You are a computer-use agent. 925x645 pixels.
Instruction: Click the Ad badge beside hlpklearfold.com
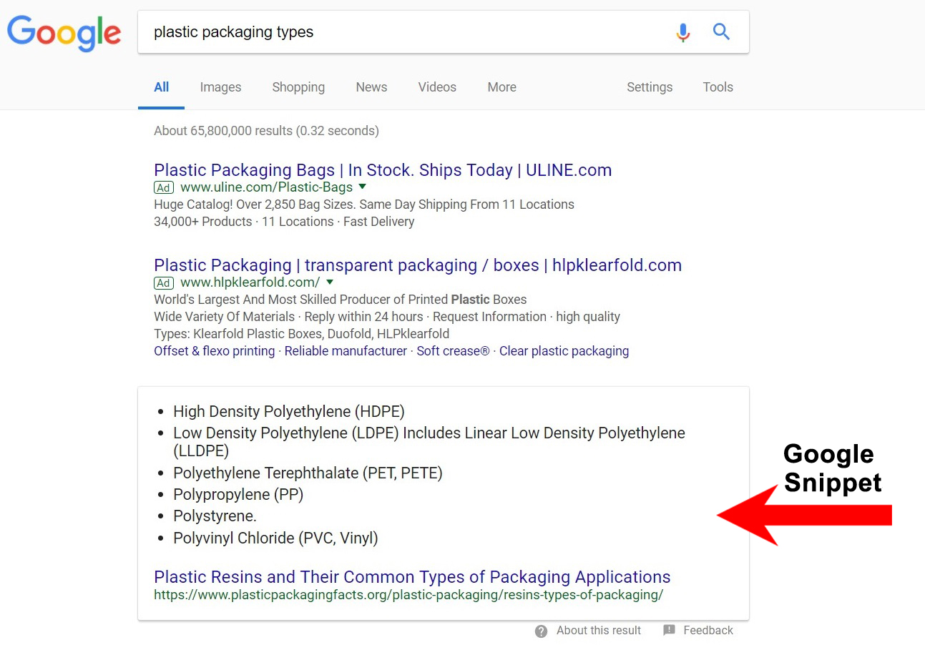(x=164, y=282)
